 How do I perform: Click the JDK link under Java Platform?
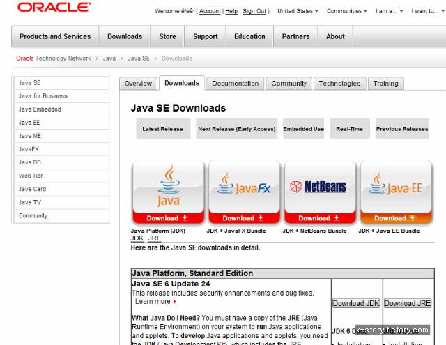click(x=137, y=238)
